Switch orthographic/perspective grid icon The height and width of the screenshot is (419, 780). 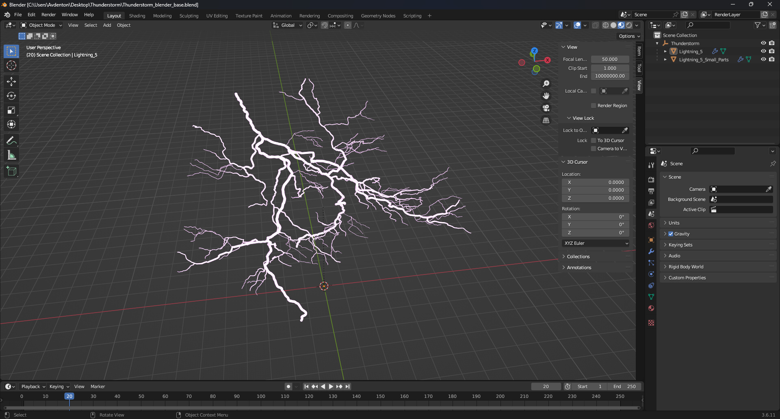tap(546, 121)
